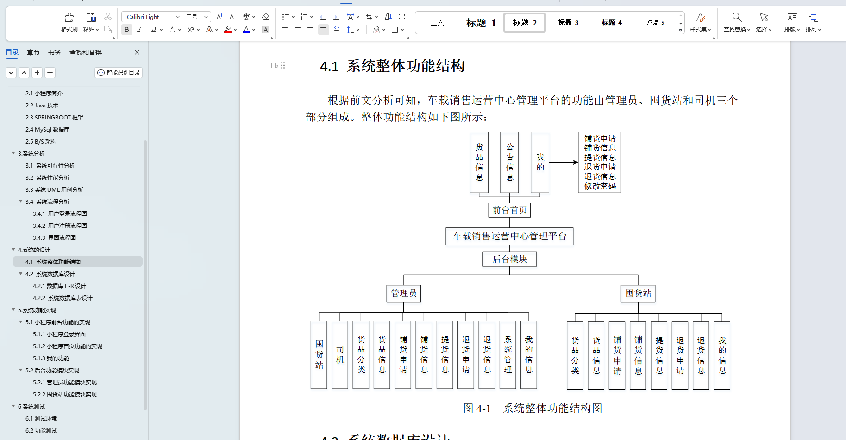The width and height of the screenshot is (846, 440).
Task: Toggle Underline formatting
Action: click(154, 30)
